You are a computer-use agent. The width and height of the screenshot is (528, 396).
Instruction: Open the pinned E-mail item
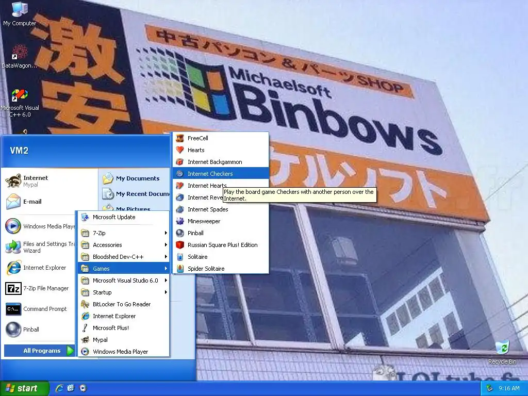coord(50,202)
